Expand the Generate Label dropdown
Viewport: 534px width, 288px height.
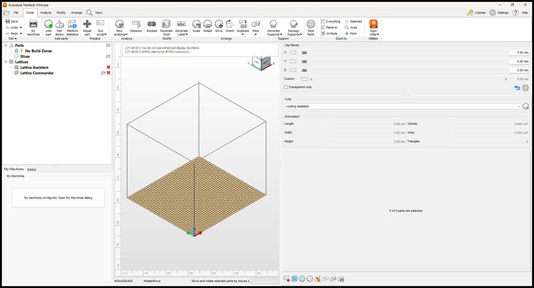[187, 34]
